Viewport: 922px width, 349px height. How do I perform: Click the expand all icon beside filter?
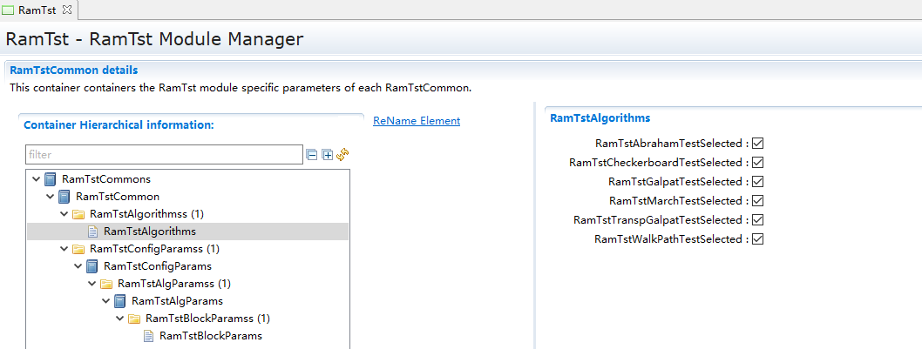(x=327, y=154)
